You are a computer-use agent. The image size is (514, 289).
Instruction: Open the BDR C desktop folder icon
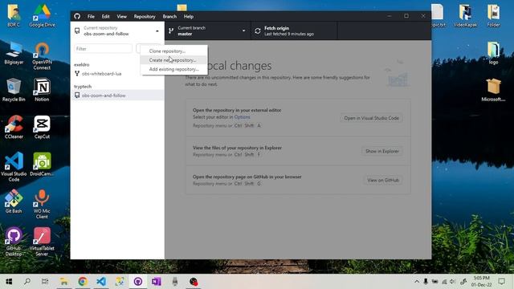click(14, 15)
